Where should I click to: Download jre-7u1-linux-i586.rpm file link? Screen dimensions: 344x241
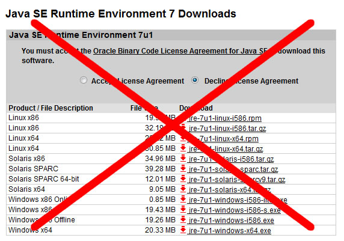coord(225,118)
